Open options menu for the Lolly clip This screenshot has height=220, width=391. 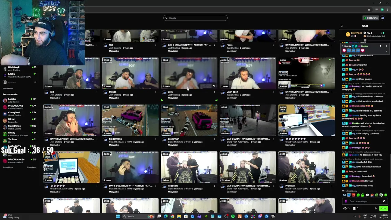tap(214, 92)
